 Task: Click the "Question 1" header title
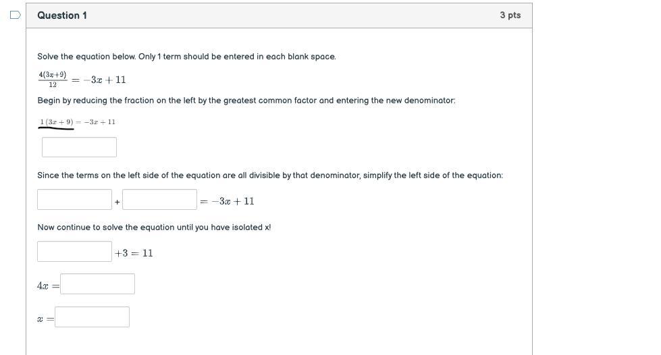click(x=62, y=15)
